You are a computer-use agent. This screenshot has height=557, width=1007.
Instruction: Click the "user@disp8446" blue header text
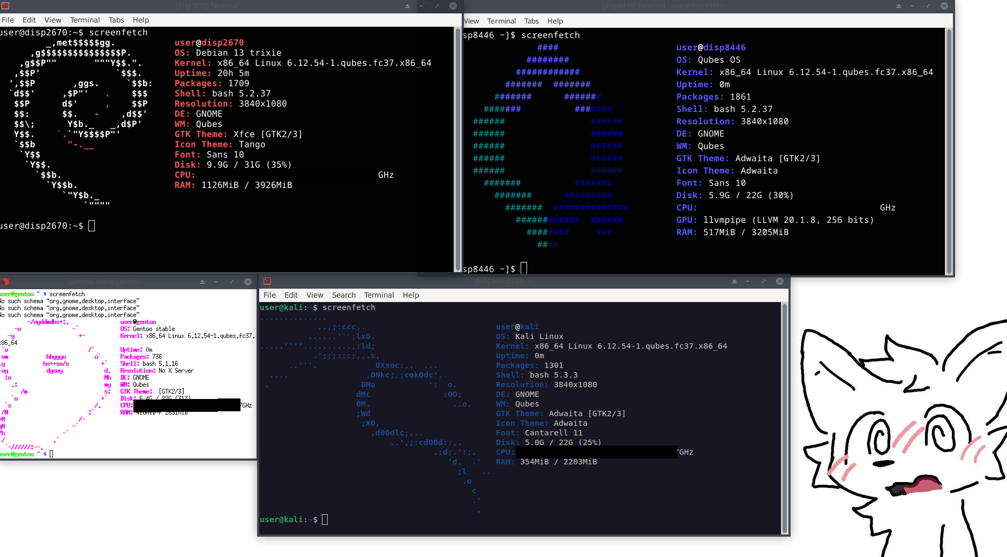click(x=711, y=48)
